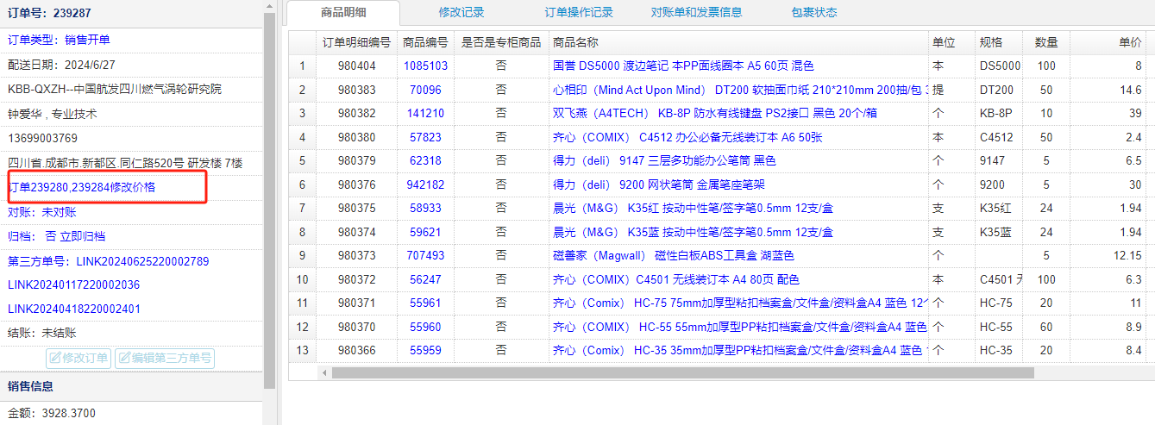The image size is (1155, 425).
Task: Open product number 62318
Action: coord(425,160)
